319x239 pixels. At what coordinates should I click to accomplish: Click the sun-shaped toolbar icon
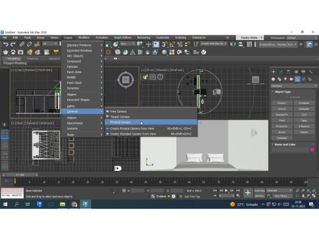click(108, 52)
